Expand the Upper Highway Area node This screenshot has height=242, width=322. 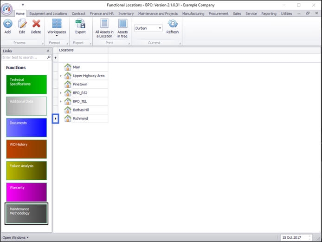61,76
